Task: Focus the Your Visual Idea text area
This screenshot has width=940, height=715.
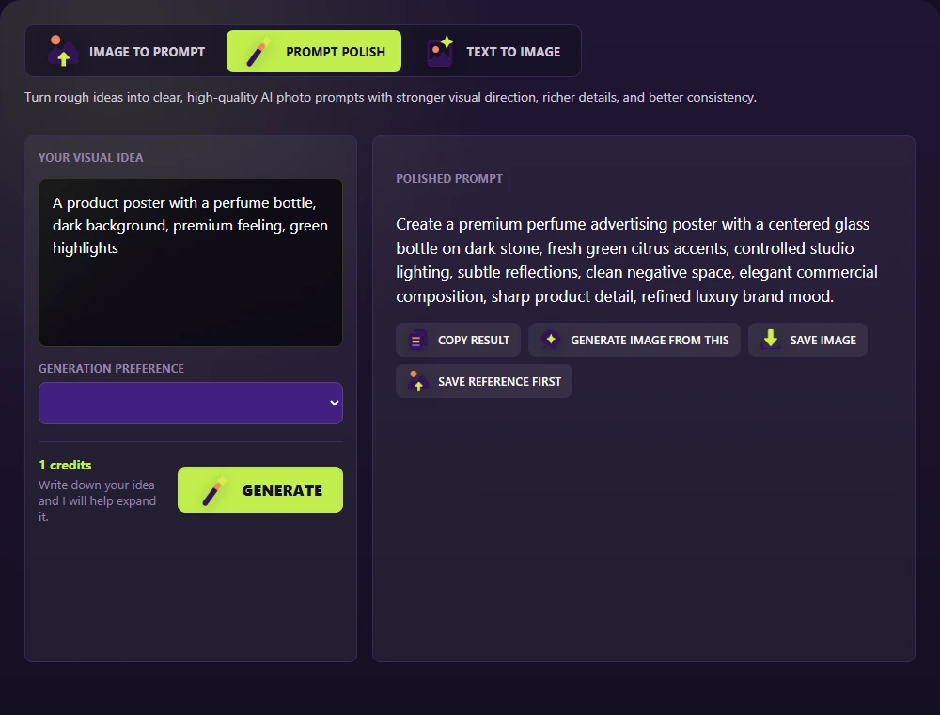Action: pos(191,262)
